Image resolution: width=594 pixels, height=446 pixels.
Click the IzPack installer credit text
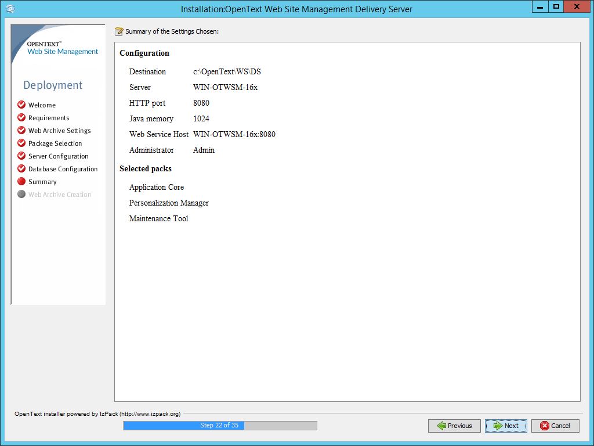(97, 413)
